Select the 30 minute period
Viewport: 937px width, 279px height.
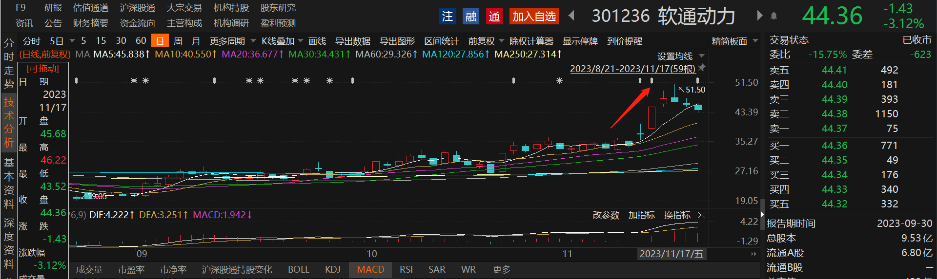coord(121,41)
